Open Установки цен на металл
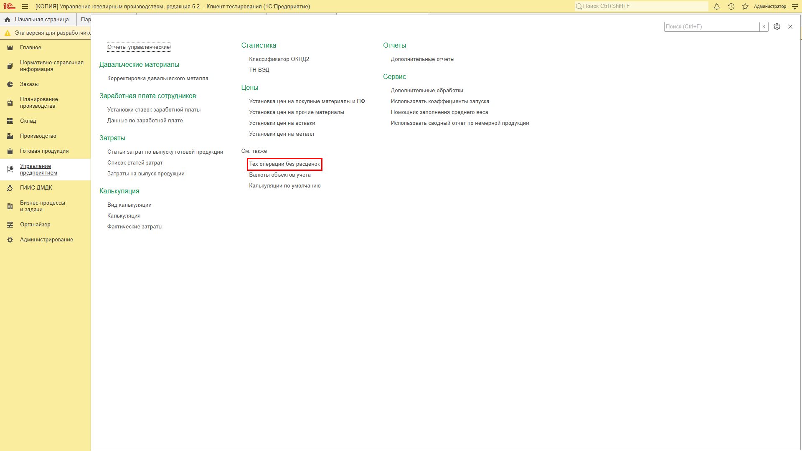 [282, 134]
